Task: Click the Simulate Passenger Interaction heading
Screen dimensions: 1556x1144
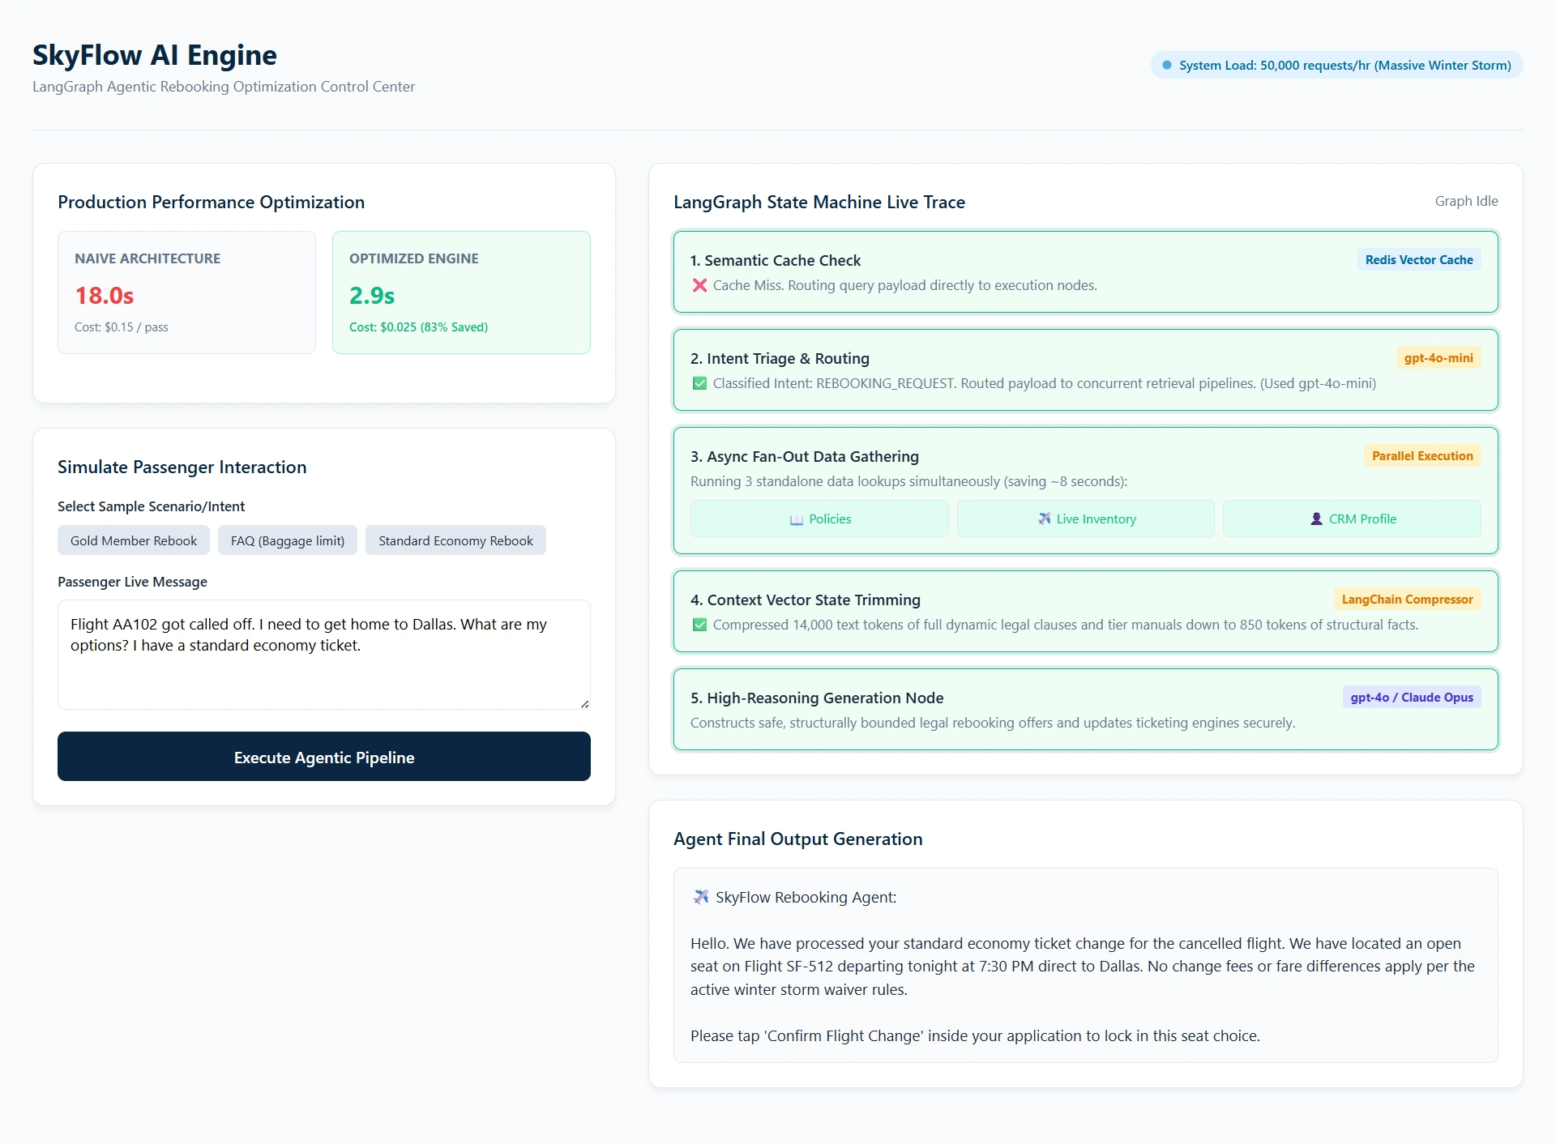Action: tap(182, 467)
